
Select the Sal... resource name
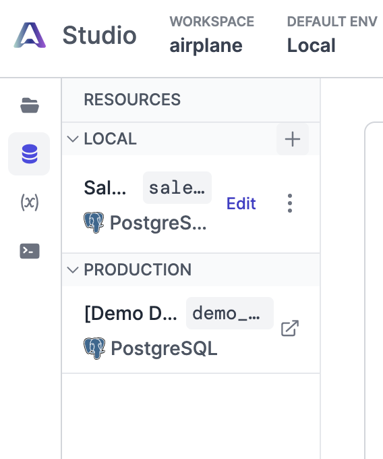click(105, 188)
